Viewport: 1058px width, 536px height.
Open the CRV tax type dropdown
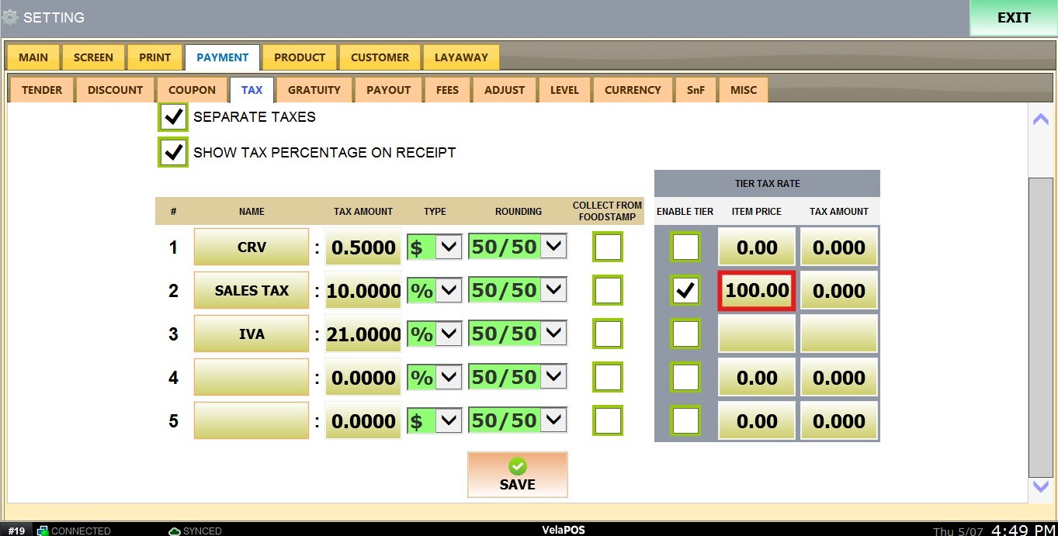click(x=435, y=247)
